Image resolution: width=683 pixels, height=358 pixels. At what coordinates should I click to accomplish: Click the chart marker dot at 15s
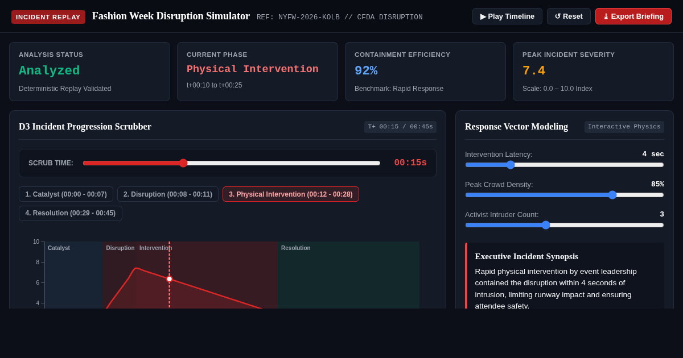tap(169, 279)
